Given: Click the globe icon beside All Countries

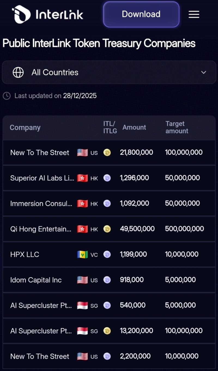Looking at the screenshot, I should [x=18, y=72].
